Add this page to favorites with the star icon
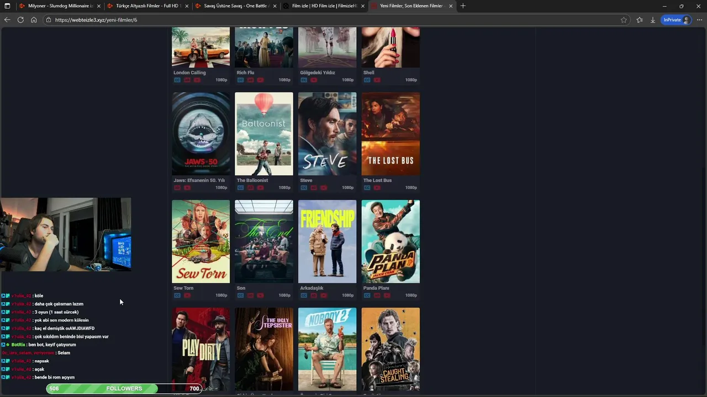The width and height of the screenshot is (707, 397). pyautogui.click(x=624, y=20)
